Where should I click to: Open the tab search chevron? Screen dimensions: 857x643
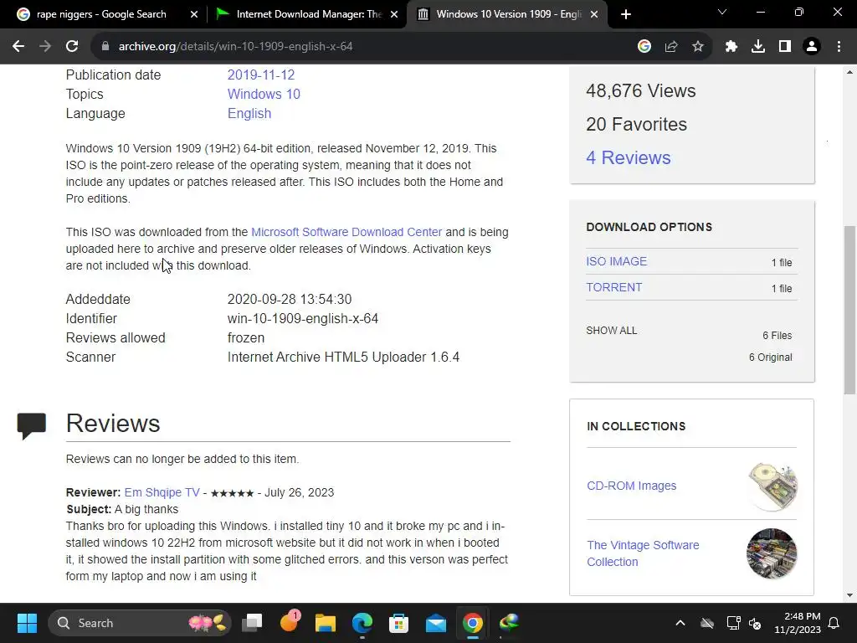click(722, 12)
